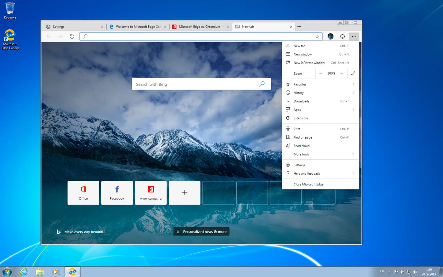The height and width of the screenshot is (277, 443).
Task: Open a New tab from the menu
Action: point(299,46)
